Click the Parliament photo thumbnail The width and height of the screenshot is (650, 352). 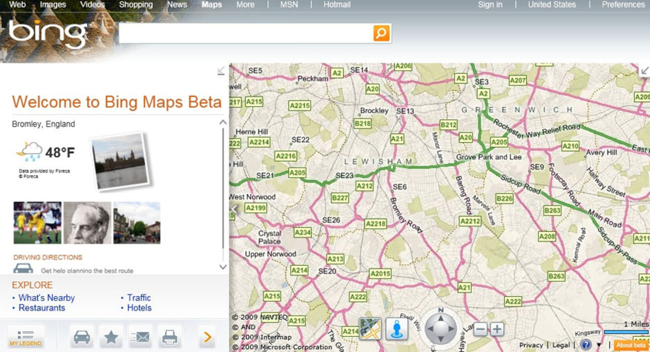[x=120, y=161]
